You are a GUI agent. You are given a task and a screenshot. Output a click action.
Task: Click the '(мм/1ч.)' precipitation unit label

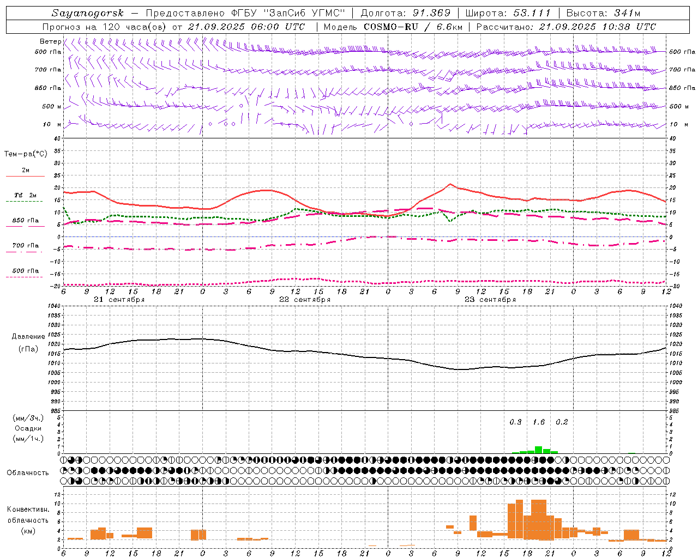(x=28, y=439)
